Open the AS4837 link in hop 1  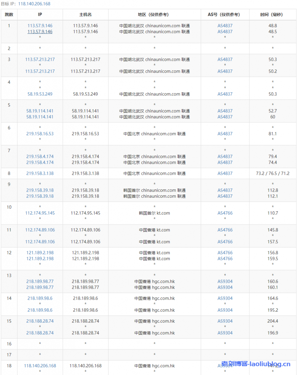coord(225,26)
